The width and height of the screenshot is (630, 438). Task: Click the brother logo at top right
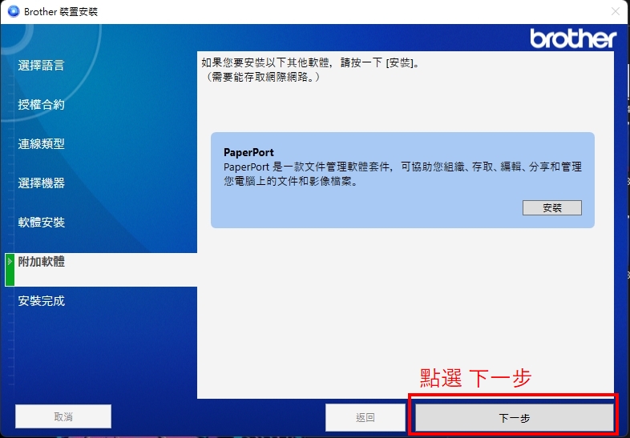[x=573, y=38]
